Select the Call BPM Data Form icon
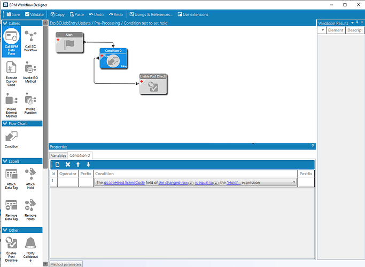The height and width of the screenshot is (267, 365). point(11,42)
